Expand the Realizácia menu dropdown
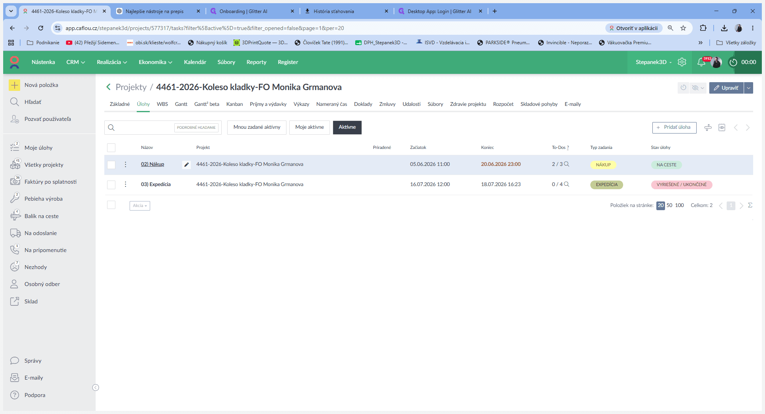Viewport: 765px width, 414px height. tap(112, 62)
